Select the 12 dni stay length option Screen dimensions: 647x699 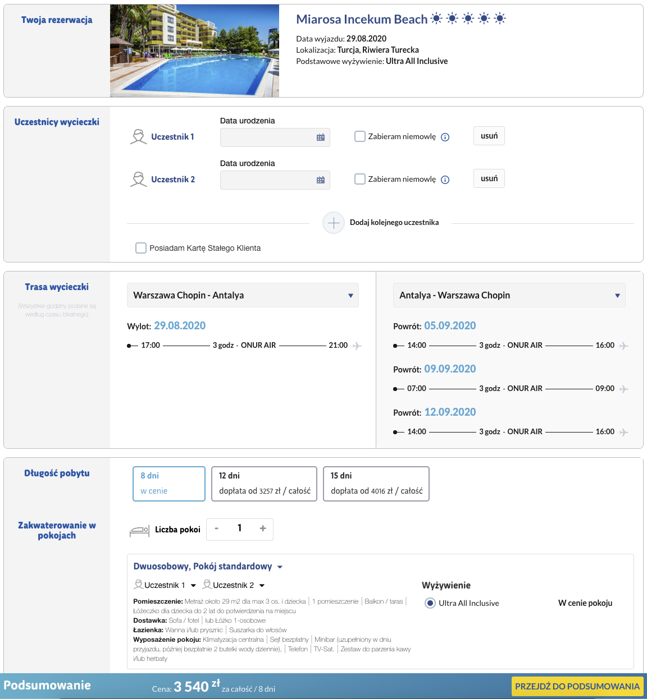(x=264, y=484)
